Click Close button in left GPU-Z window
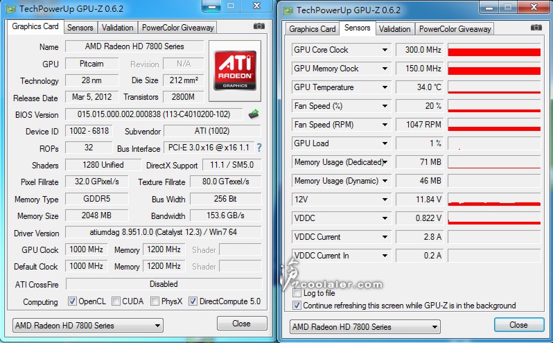 pyautogui.click(x=242, y=324)
